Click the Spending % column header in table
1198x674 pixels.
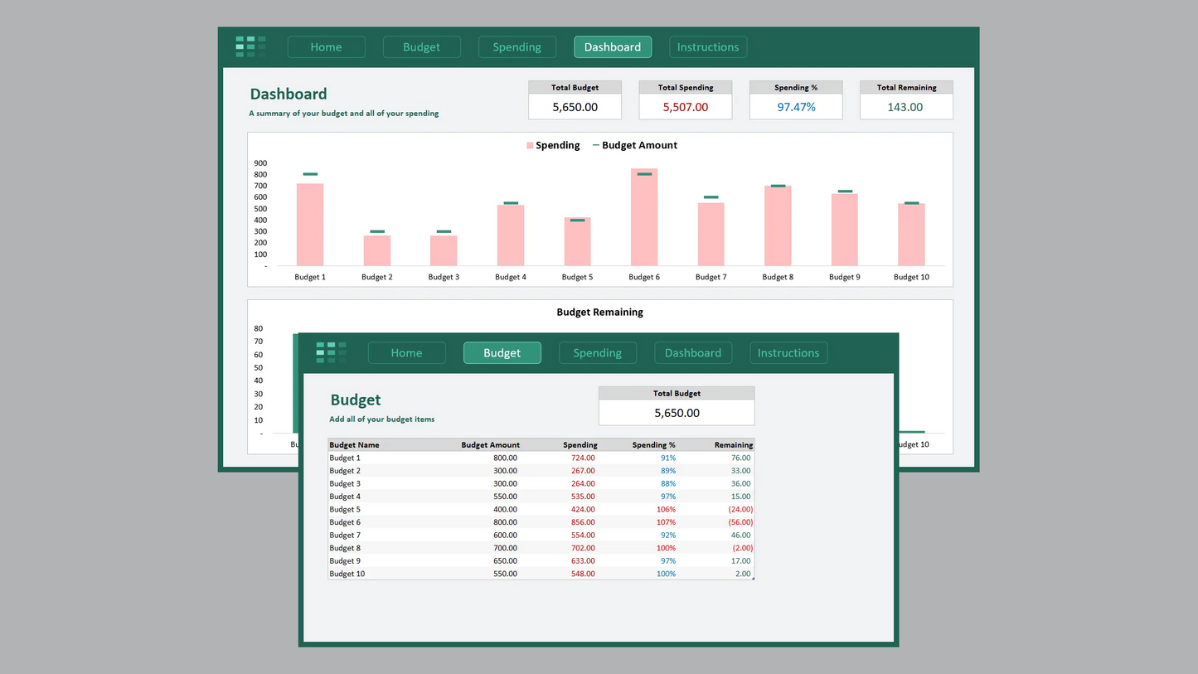[654, 445]
